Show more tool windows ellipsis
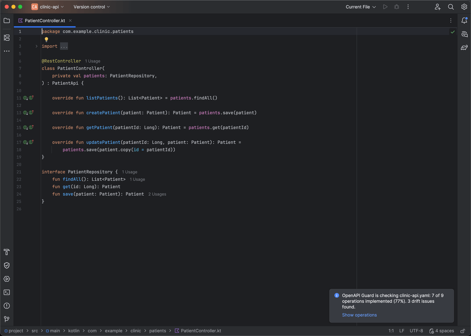Viewport: 471px width, 336px height. point(7,51)
